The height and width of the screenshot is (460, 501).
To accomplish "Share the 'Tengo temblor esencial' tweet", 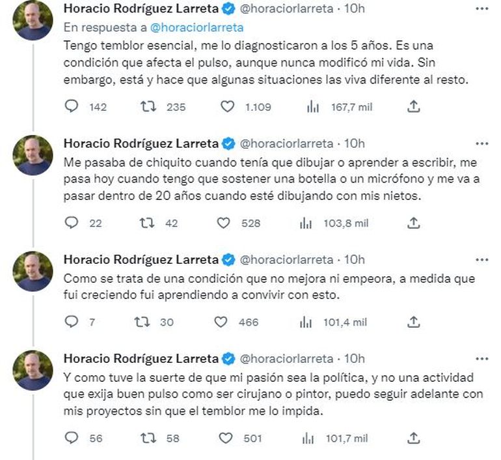I will [x=413, y=106].
